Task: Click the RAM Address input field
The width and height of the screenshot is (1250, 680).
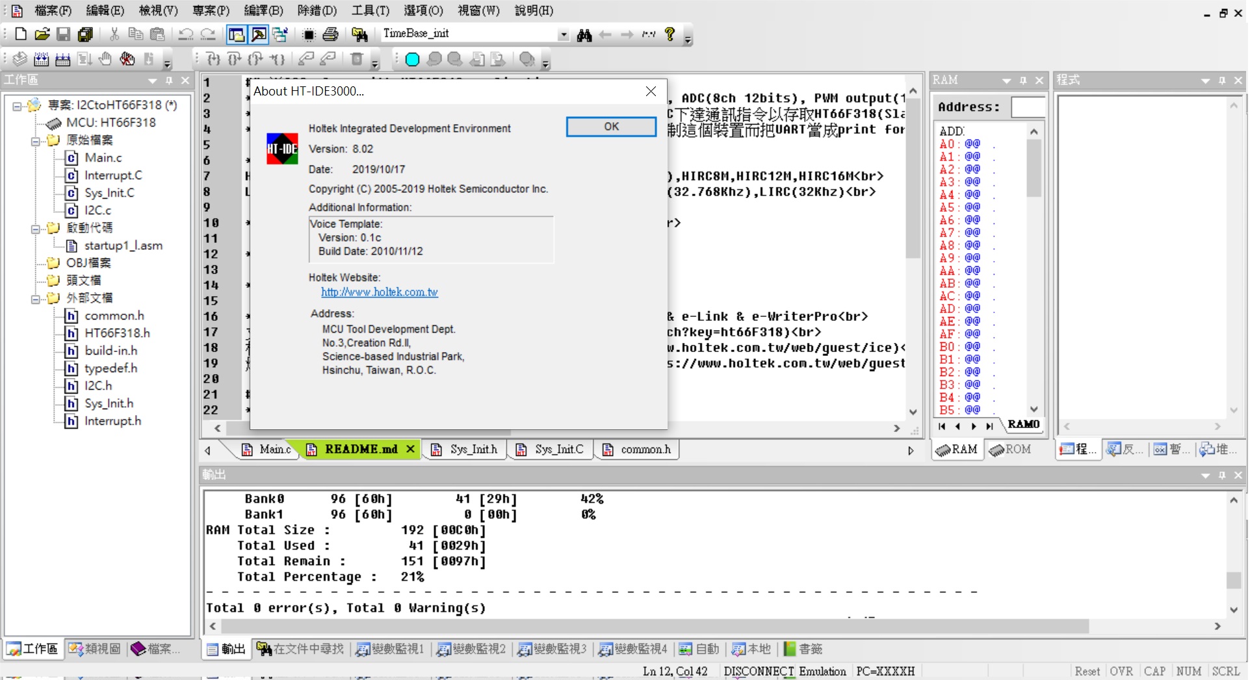Action: [x=1028, y=107]
